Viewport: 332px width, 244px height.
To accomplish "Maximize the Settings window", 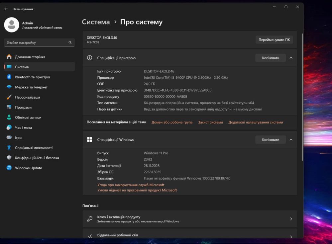I will (x=286, y=7).
